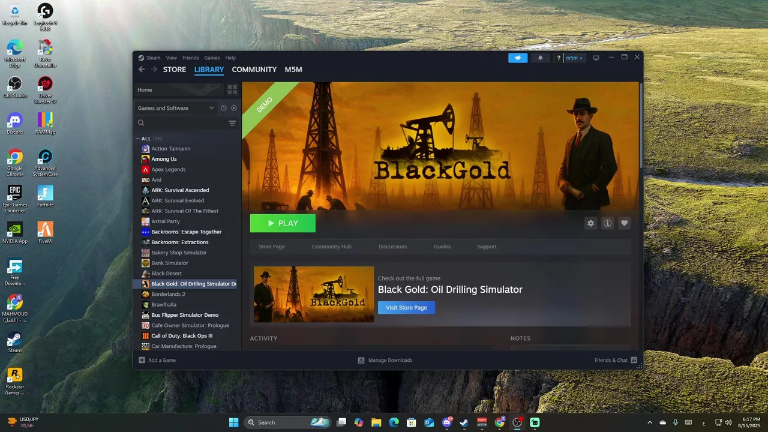Select Backrooms: Escape Together
Viewport: 768px width, 432px height.
coord(186,232)
